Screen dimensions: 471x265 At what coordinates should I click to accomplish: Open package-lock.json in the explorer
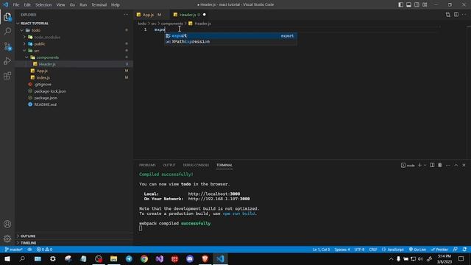[x=50, y=91]
